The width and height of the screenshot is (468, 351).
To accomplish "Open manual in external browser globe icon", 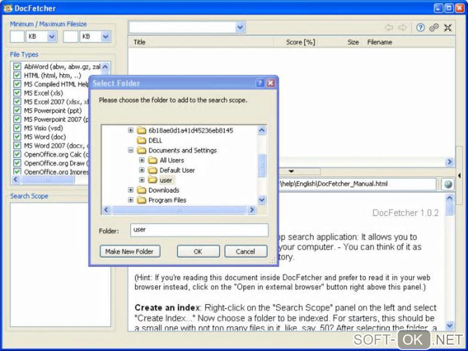I will (448, 184).
